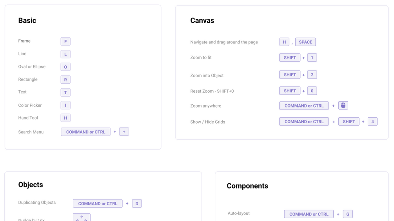Click the SPACE key badge
Screen dimensions: 394x221
(305, 42)
